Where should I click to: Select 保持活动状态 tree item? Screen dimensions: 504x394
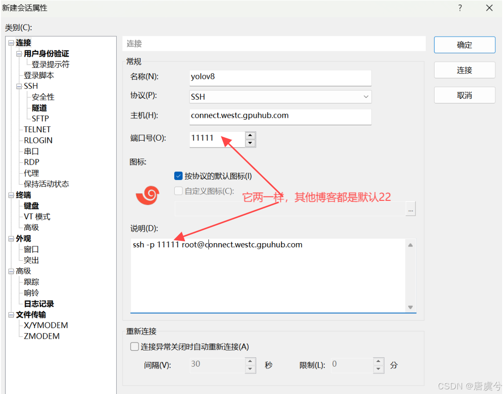point(47,184)
